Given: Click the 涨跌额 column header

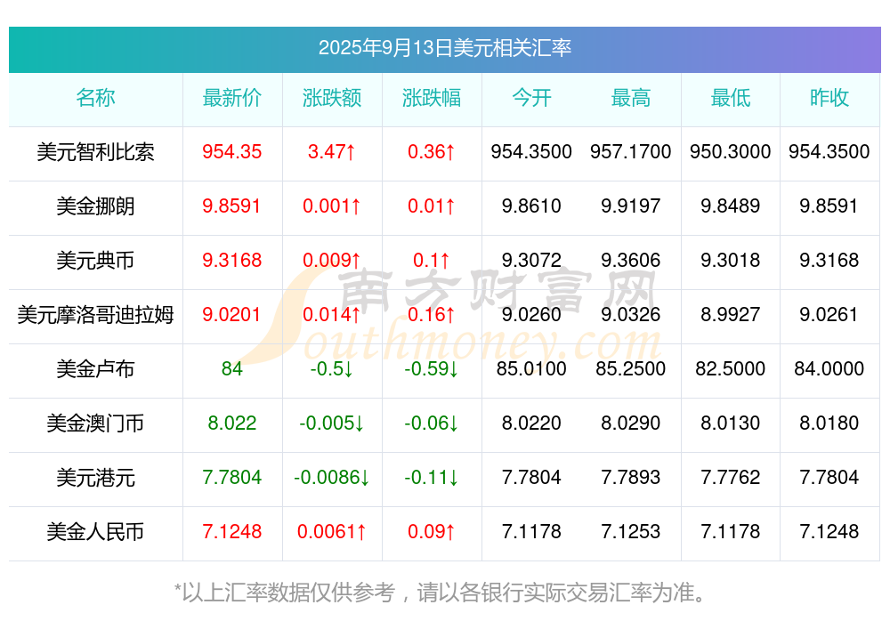Looking at the screenshot, I should click(x=332, y=98).
